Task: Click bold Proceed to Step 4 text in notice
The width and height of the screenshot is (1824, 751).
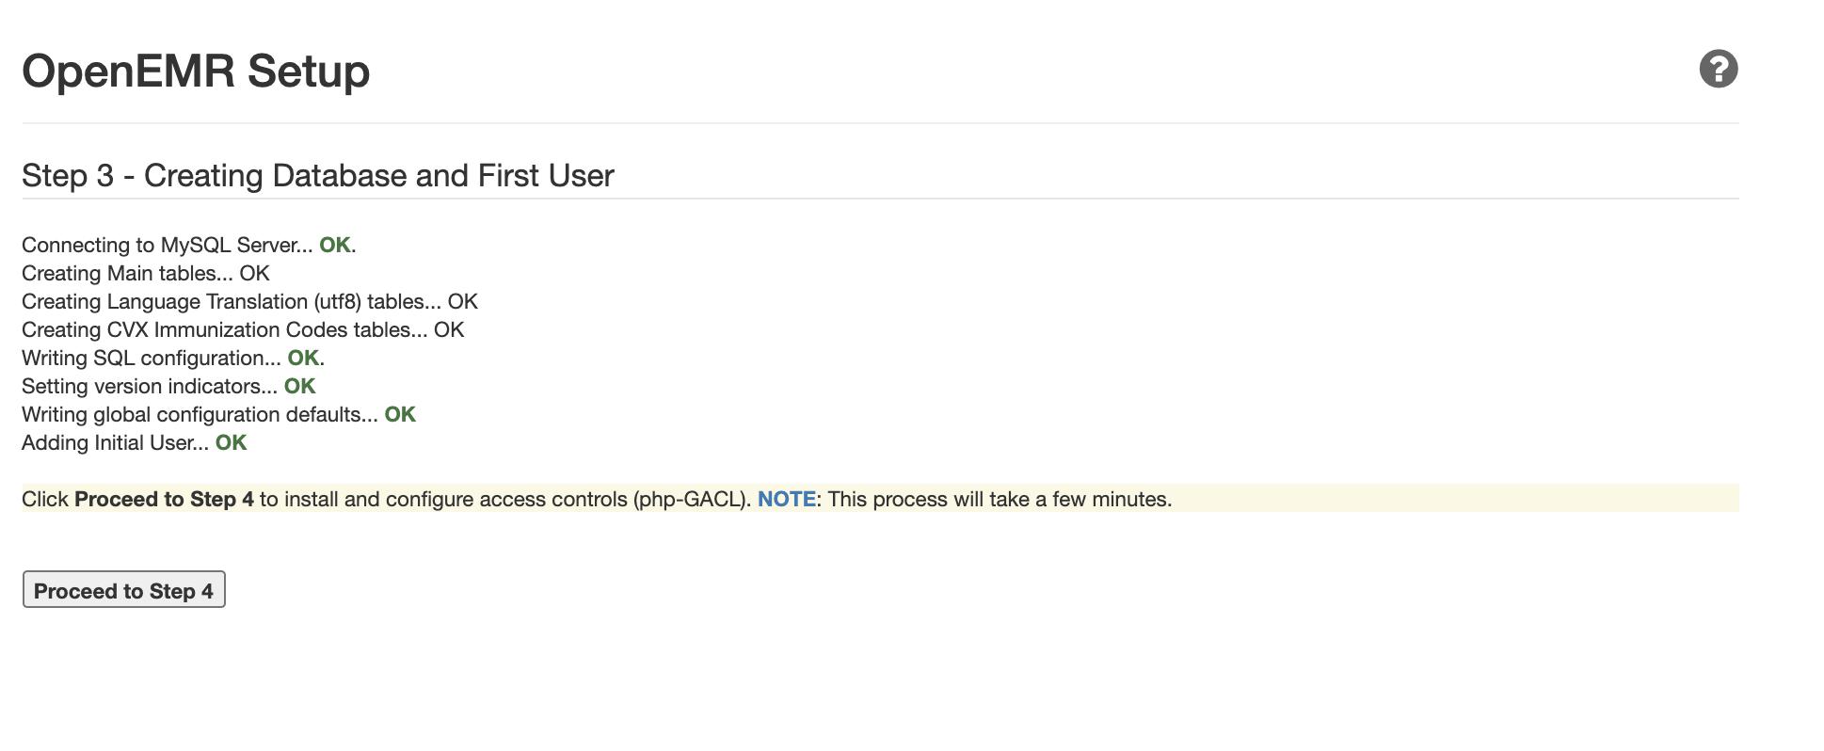Action: point(164,500)
